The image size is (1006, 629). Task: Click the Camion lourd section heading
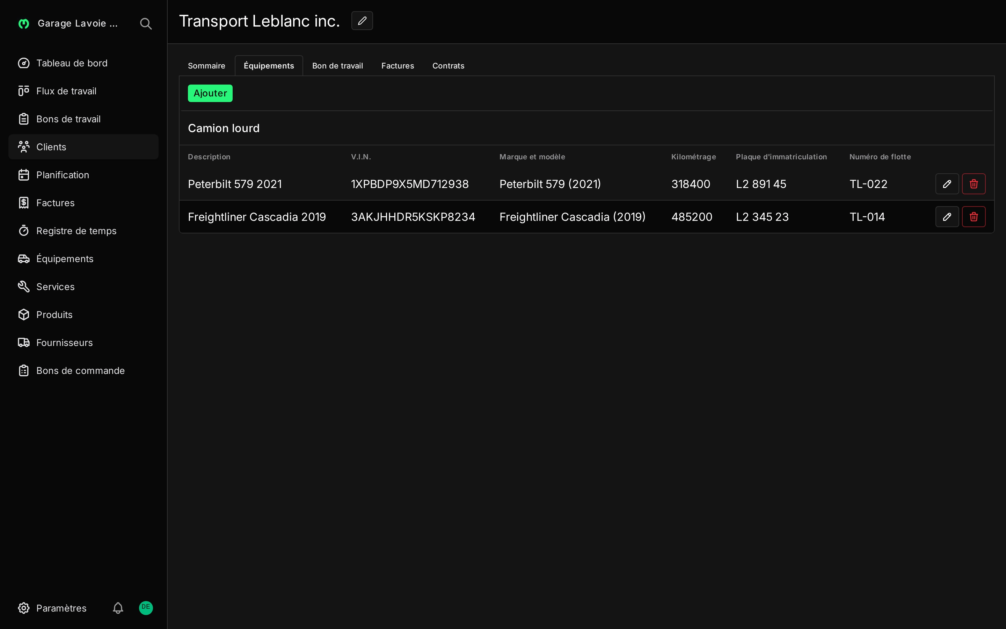[224, 128]
